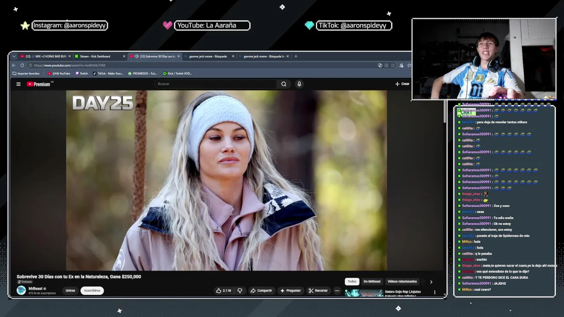Click the YouTube search magnifier button
564x317 pixels.
click(x=284, y=84)
